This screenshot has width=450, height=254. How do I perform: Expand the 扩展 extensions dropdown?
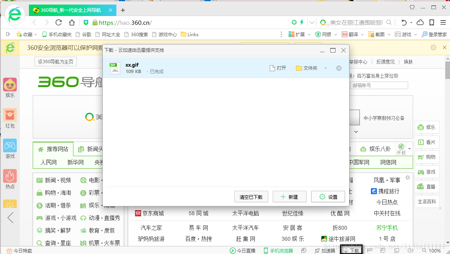tap(309, 35)
